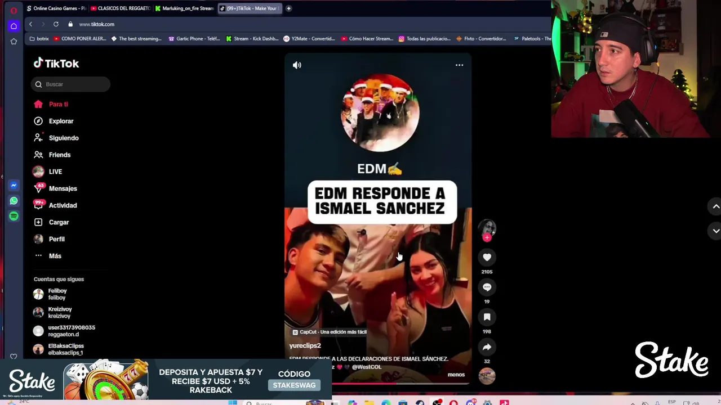This screenshot has height=405, width=721.
Task: Switch to Marluking_on_fire Stream tab
Action: point(185,8)
